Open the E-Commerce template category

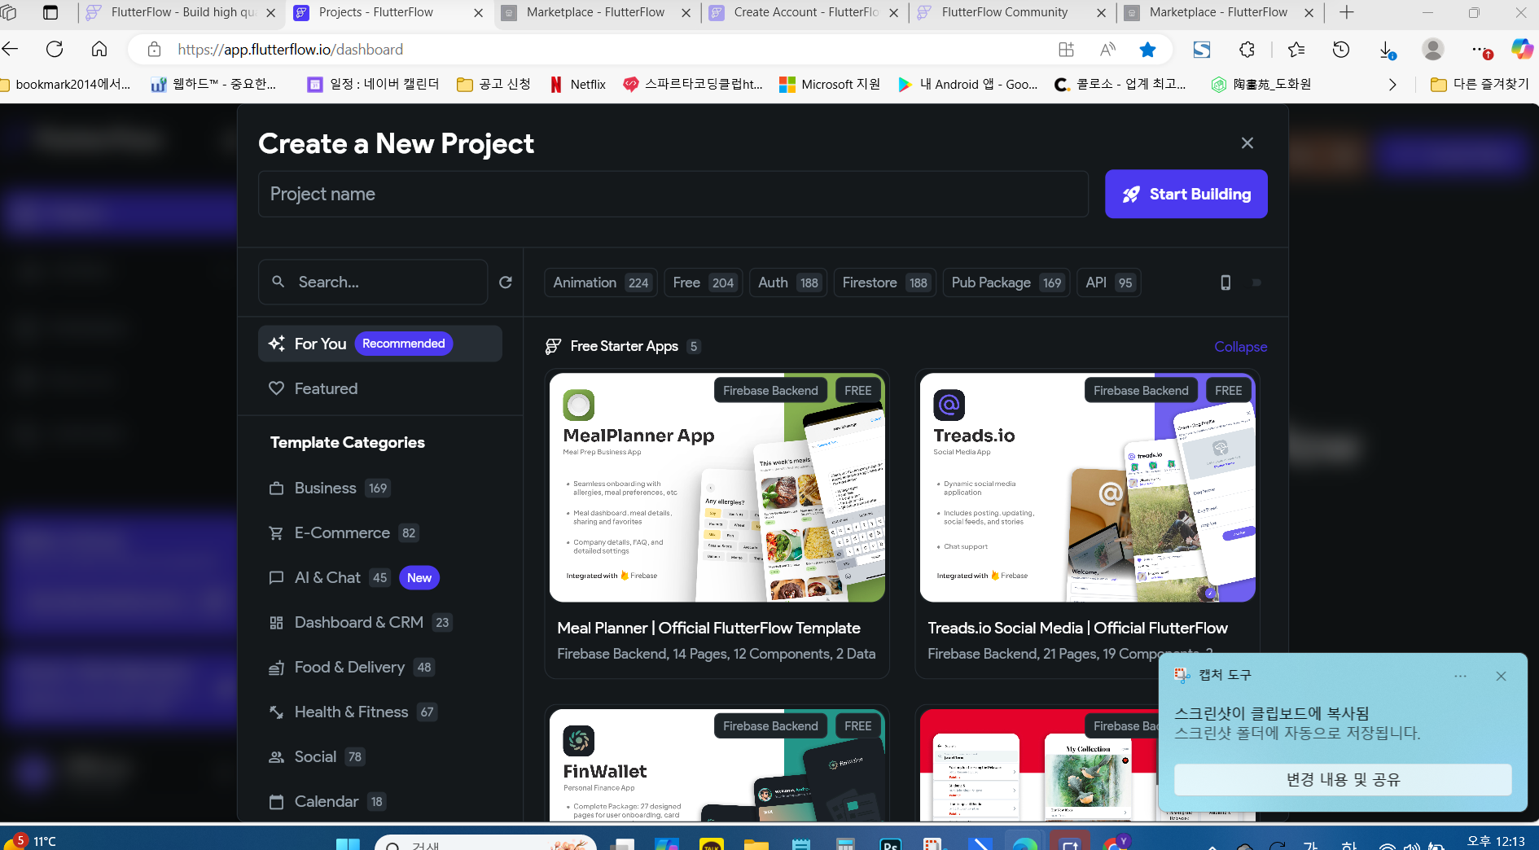tap(344, 532)
